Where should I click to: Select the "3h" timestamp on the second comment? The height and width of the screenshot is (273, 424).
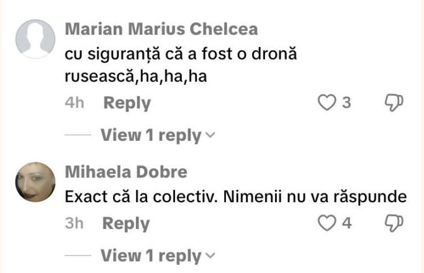coord(74,223)
